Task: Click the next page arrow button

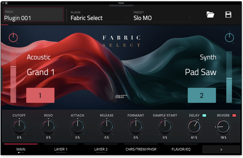Action: [x=221, y=149]
